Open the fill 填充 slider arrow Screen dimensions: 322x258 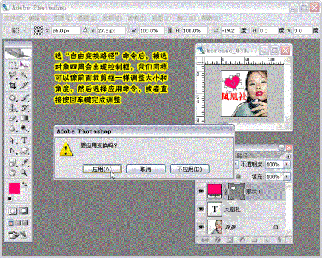click(x=286, y=176)
